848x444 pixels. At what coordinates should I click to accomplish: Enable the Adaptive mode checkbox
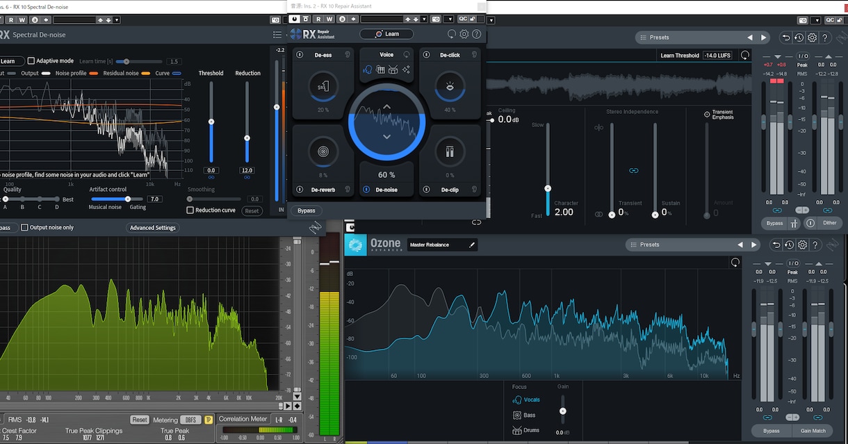pyautogui.click(x=31, y=61)
